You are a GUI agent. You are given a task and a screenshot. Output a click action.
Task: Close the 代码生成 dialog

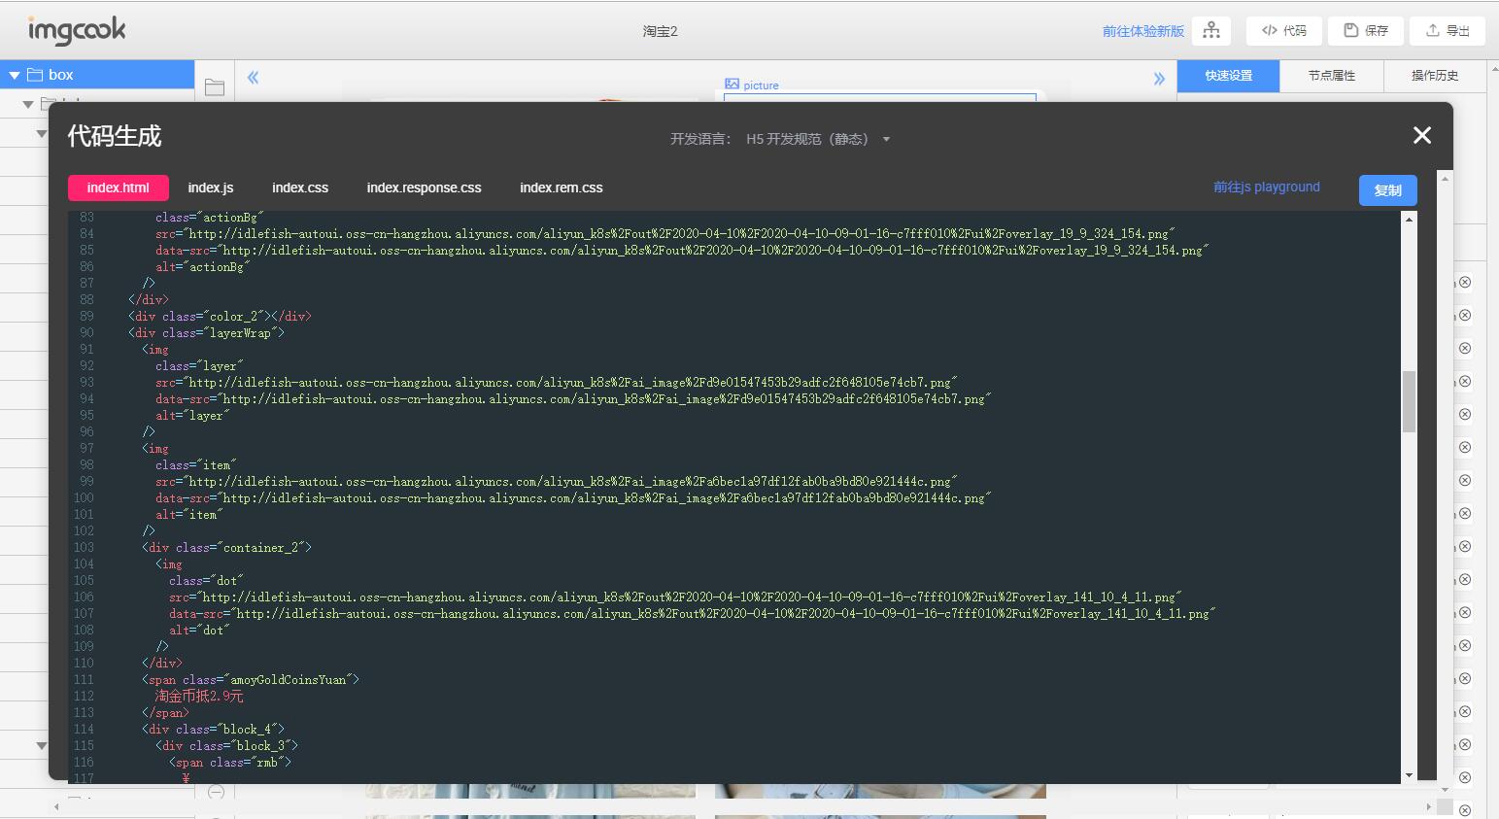point(1422,135)
